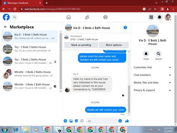Open the Chrome three-dot menu
Image resolution: width=177 pixels, height=133 pixels.
173,9
